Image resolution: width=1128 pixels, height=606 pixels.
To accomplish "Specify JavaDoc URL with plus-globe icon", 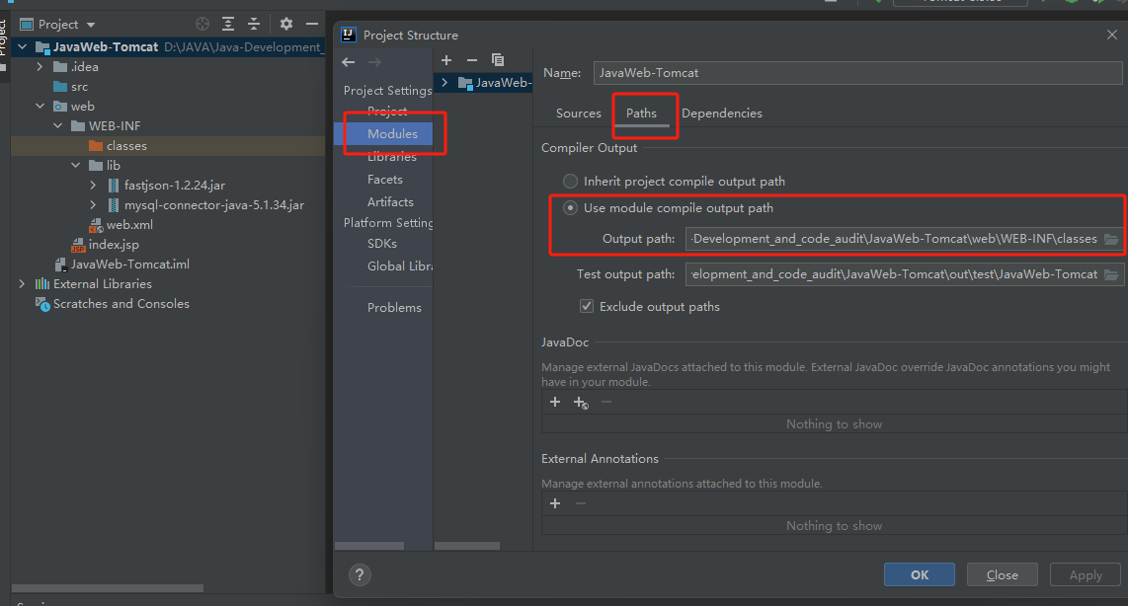I will click(x=581, y=403).
